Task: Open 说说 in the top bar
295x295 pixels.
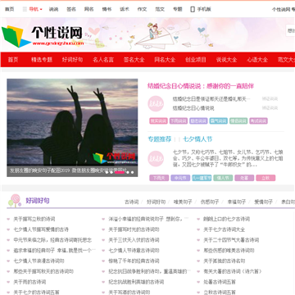Action: click(53, 9)
